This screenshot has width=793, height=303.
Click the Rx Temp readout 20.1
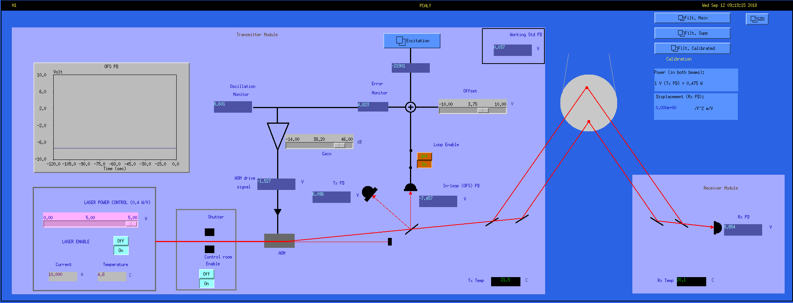point(691,281)
